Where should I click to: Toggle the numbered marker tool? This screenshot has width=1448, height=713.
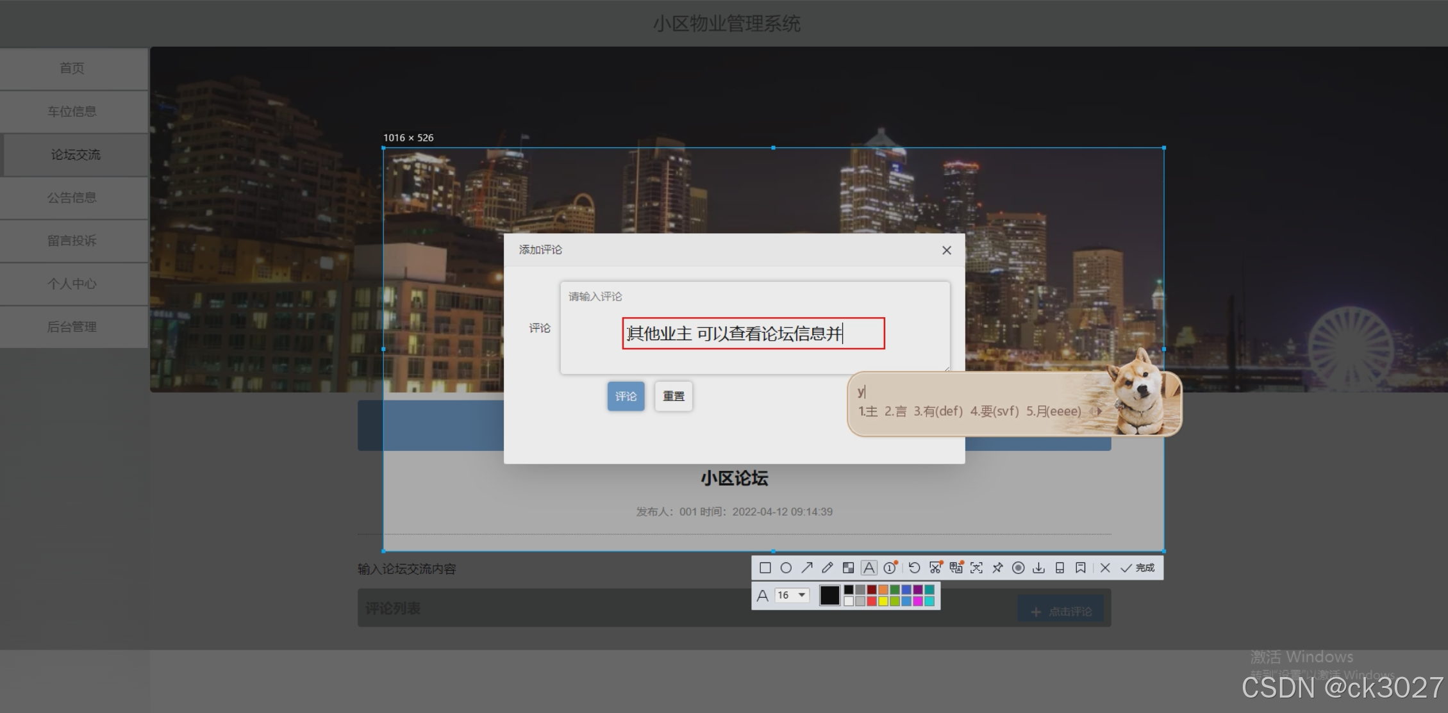click(x=890, y=568)
